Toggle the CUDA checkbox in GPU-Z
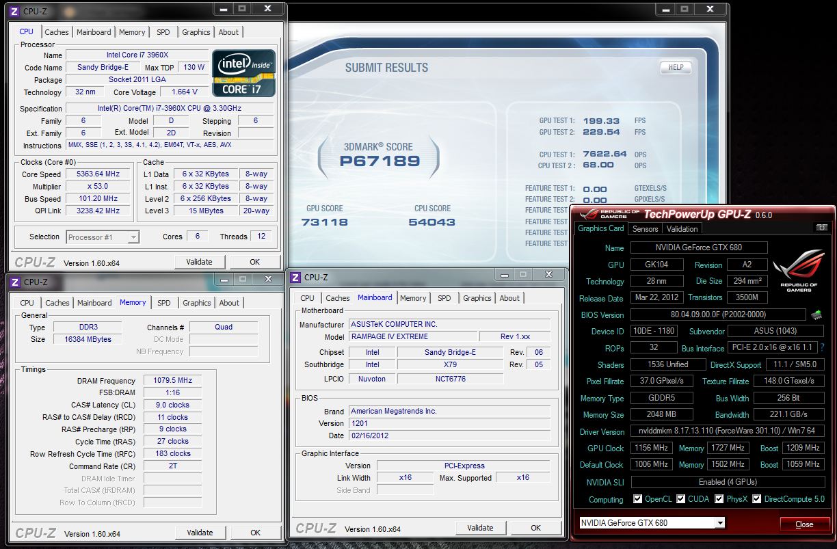Image resolution: width=837 pixels, height=549 pixels. click(681, 499)
